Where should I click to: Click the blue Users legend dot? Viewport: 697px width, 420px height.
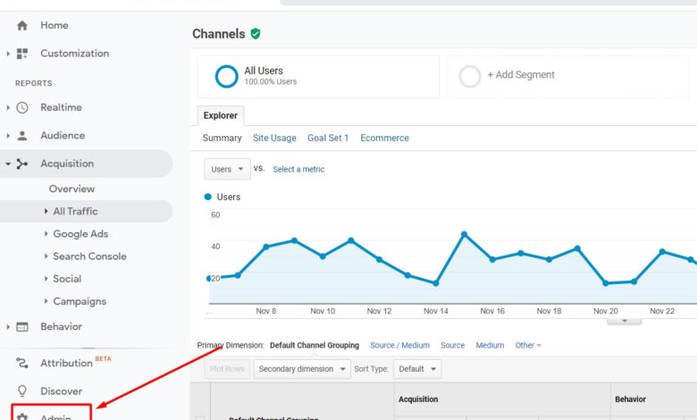[207, 197]
